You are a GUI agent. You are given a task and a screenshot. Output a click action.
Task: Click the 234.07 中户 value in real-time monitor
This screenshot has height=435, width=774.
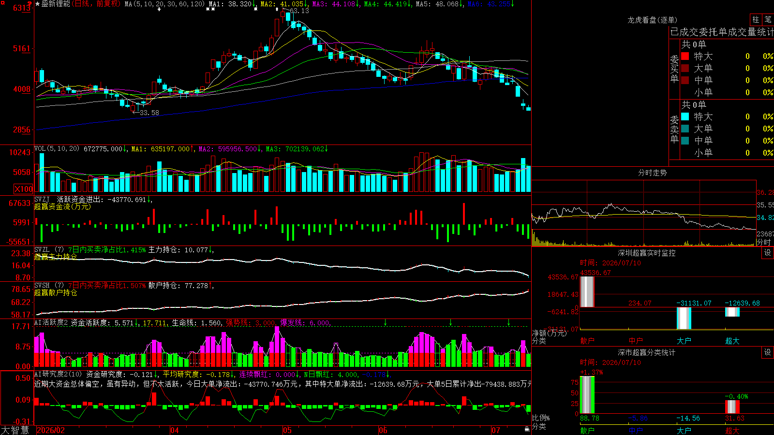[640, 303]
